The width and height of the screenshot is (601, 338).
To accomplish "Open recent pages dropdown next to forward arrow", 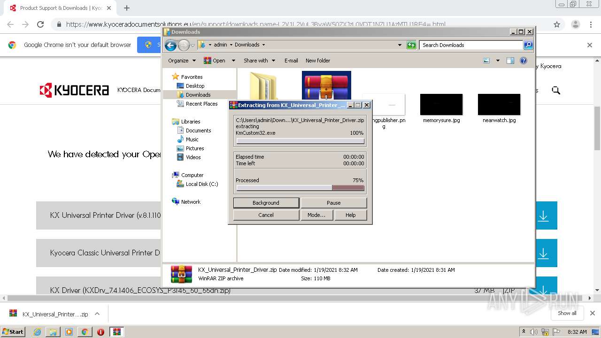I will [193, 46].
